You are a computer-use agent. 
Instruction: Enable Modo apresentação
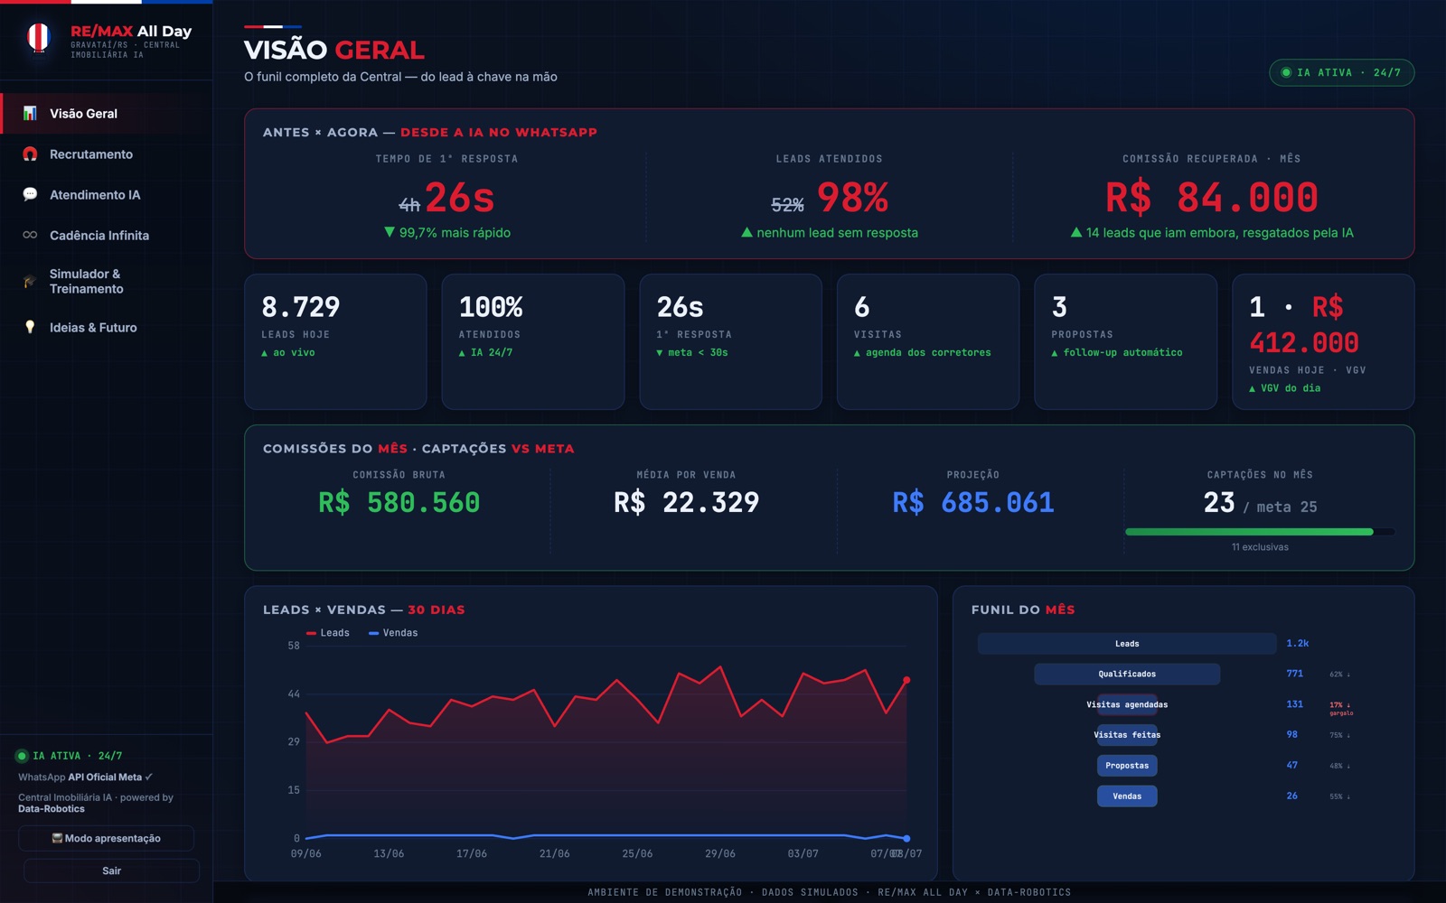107,838
